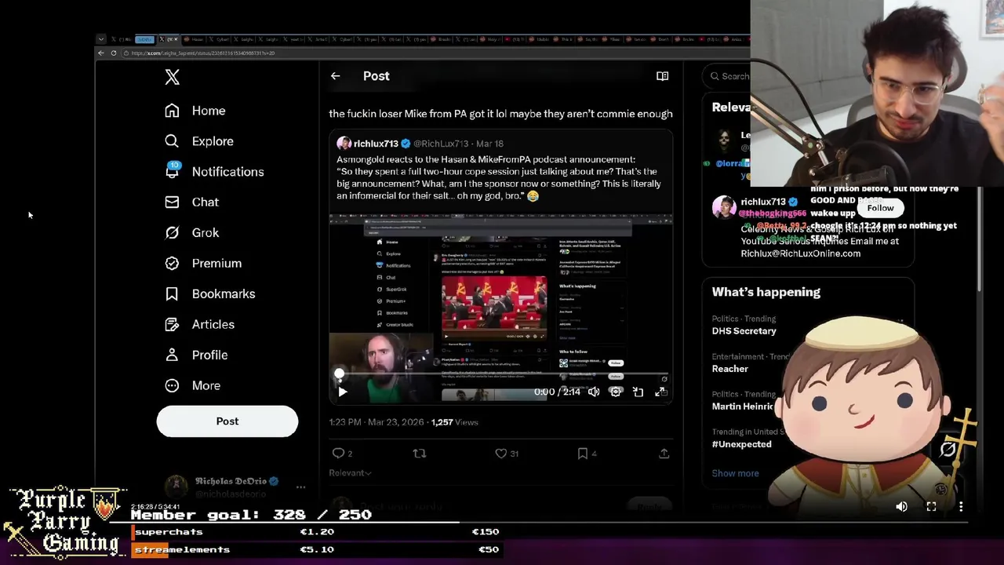Mute the embedded video sound

point(594,392)
